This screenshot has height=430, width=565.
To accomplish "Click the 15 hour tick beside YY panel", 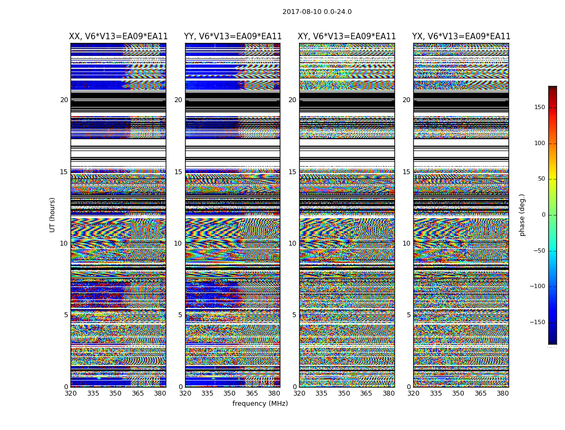I will coord(178,172).
